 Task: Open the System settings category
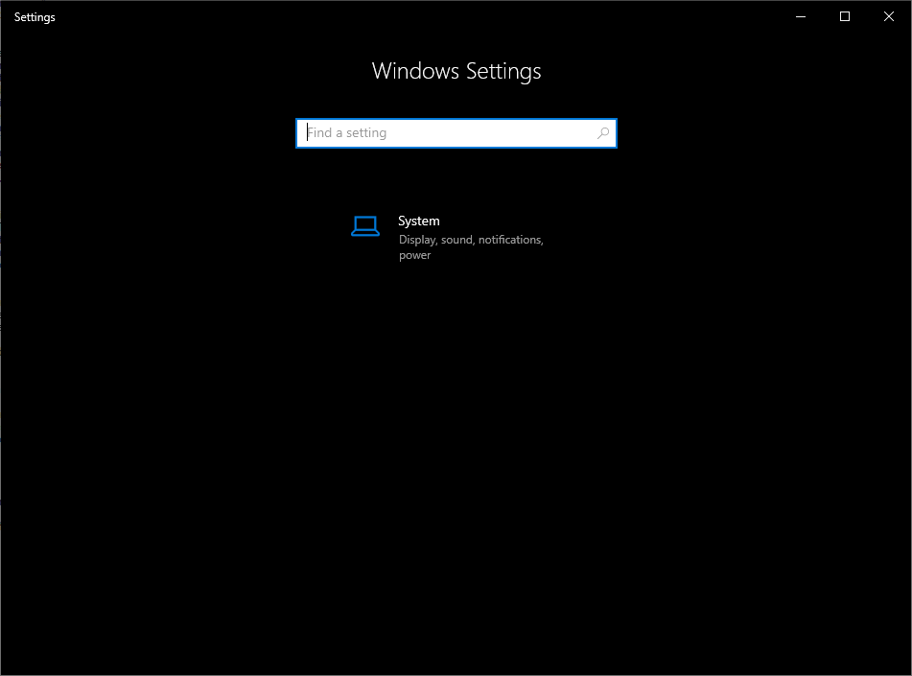point(456,238)
